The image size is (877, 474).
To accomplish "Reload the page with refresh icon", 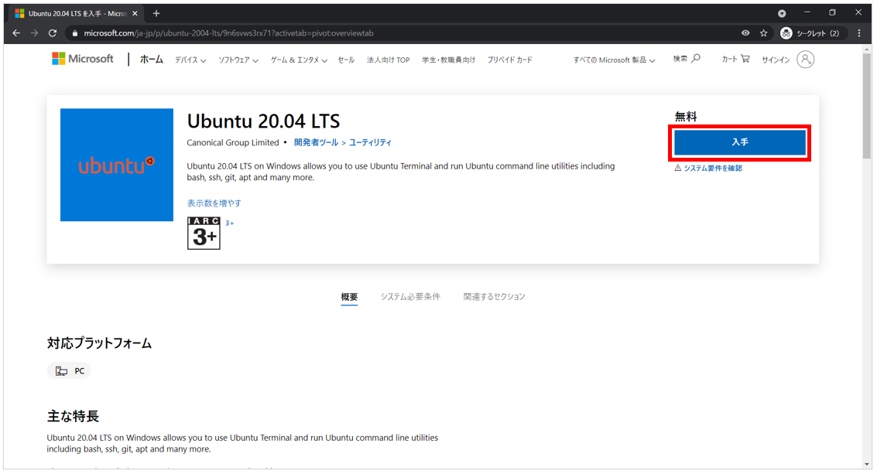I will [53, 33].
